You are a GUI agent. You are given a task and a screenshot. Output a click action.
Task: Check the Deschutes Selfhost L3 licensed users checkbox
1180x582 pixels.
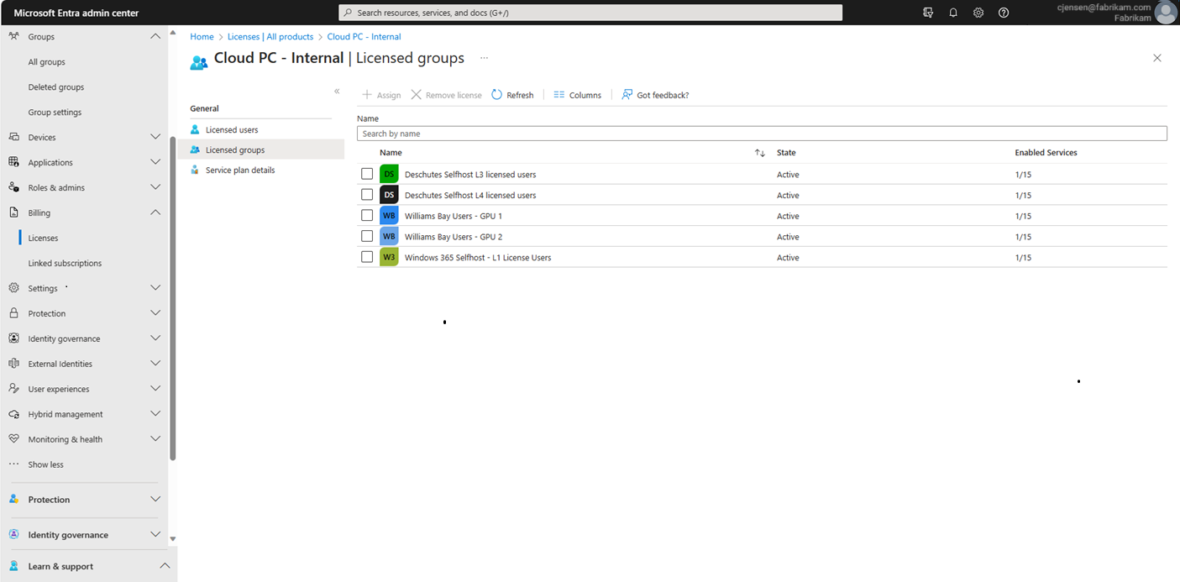367,173
